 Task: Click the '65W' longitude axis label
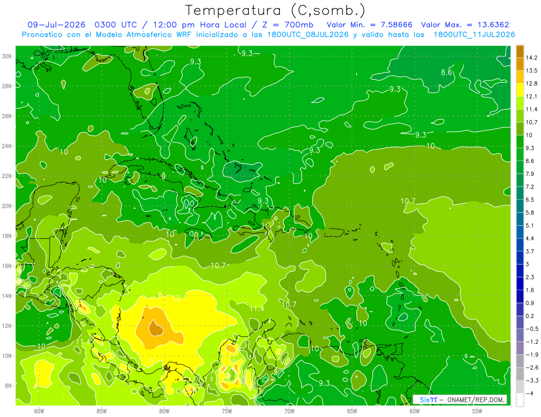click(x=352, y=412)
